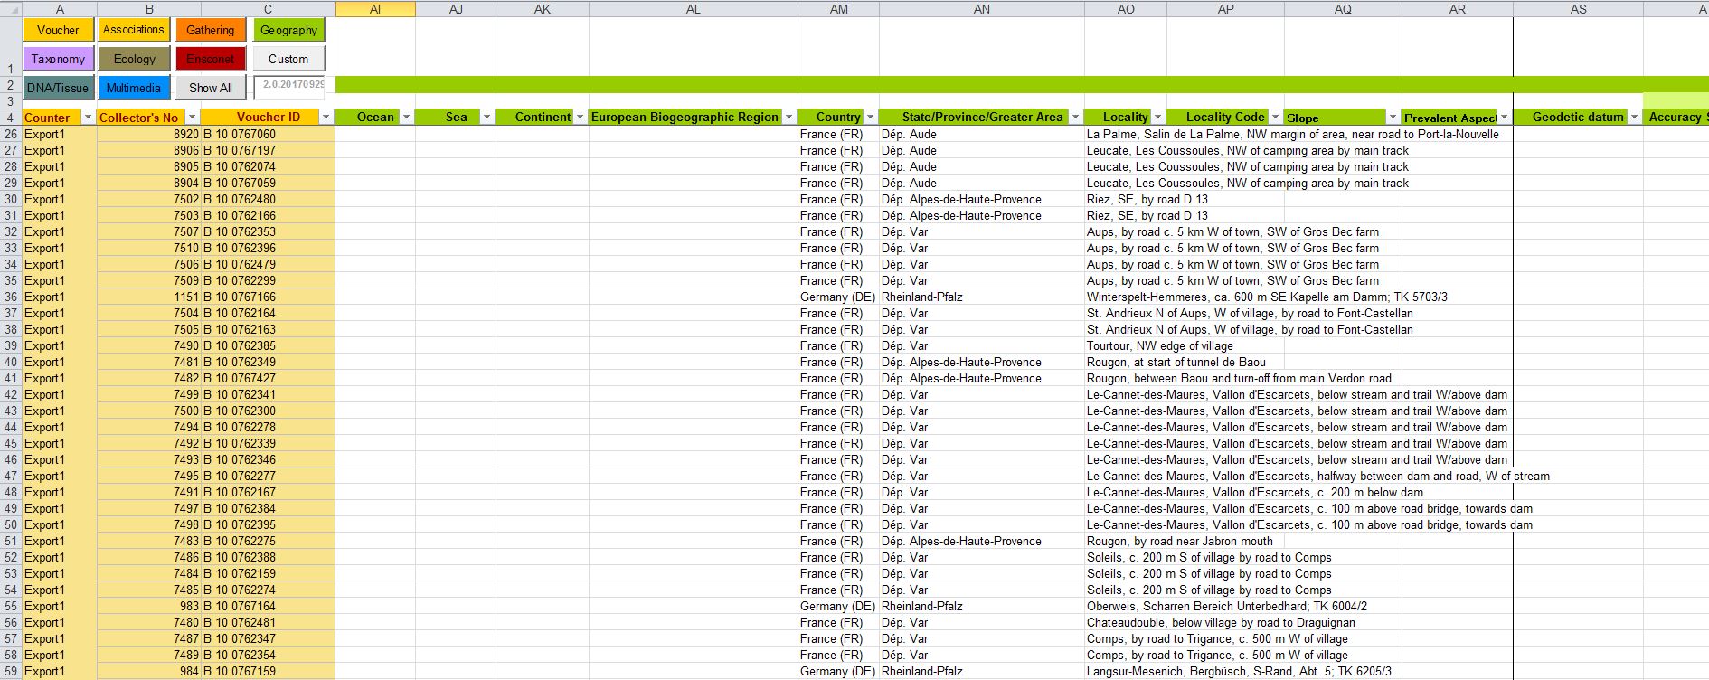The height and width of the screenshot is (680, 1709).
Task: Click locality cell 'halfway between dam and road'
Action: (1317, 476)
